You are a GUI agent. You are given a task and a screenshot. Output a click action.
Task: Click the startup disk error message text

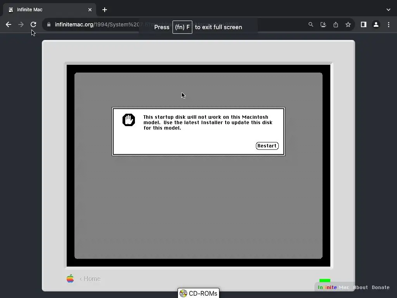(x=208, y=122)
